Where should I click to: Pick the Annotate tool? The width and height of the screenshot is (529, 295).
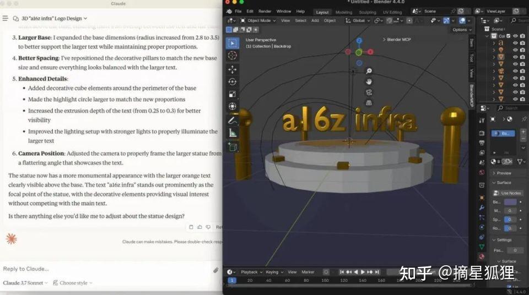tap(232, 120)
